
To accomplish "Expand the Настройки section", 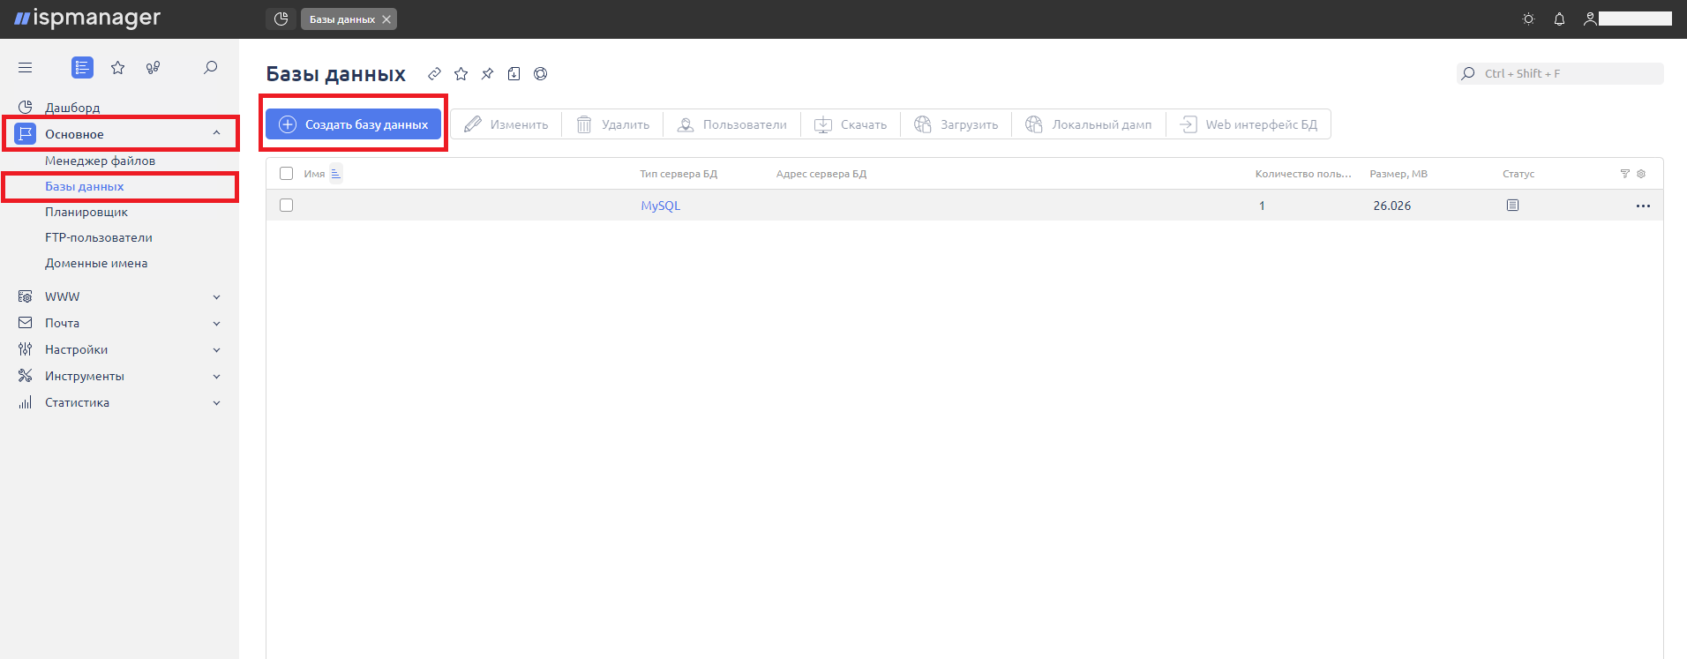I will (216, 350).
